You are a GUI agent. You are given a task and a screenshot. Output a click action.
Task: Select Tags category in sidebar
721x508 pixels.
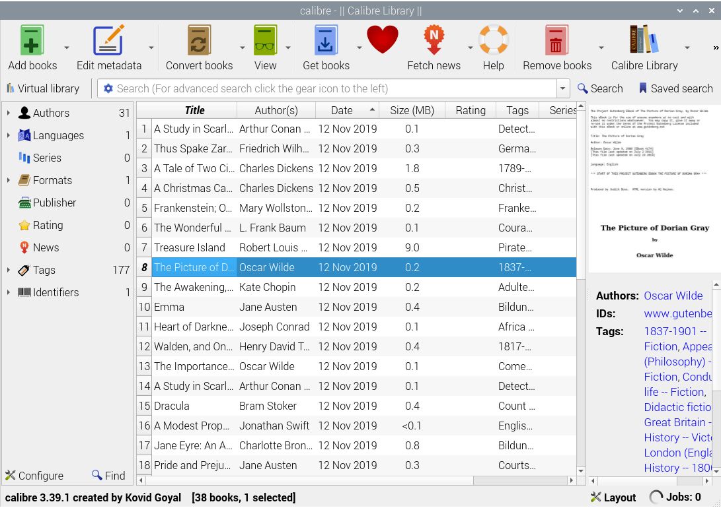tap(44, 270)
